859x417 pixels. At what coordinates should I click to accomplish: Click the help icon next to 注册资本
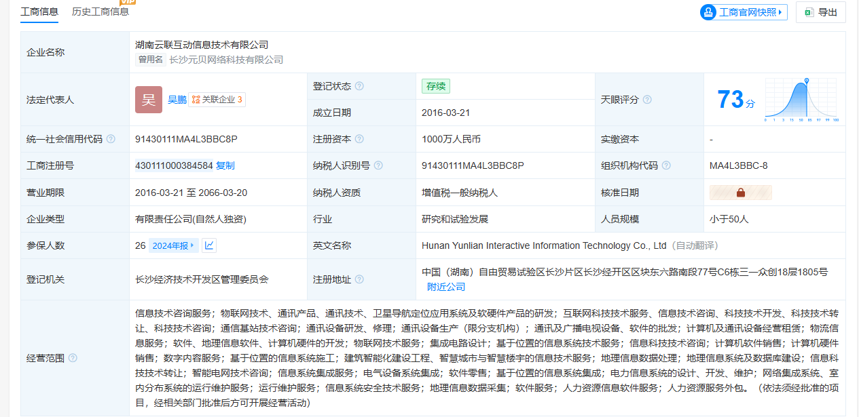pos(359,139)
